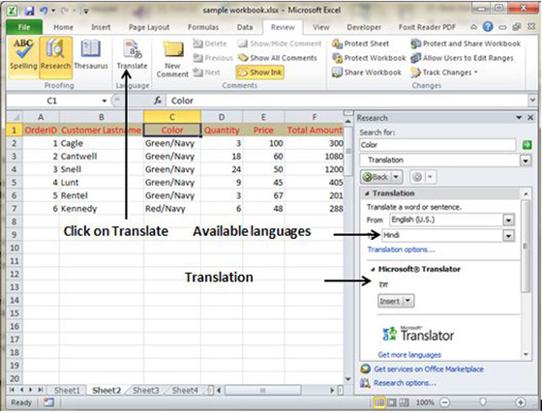Open the Translation service dropdown

point(526,161)
